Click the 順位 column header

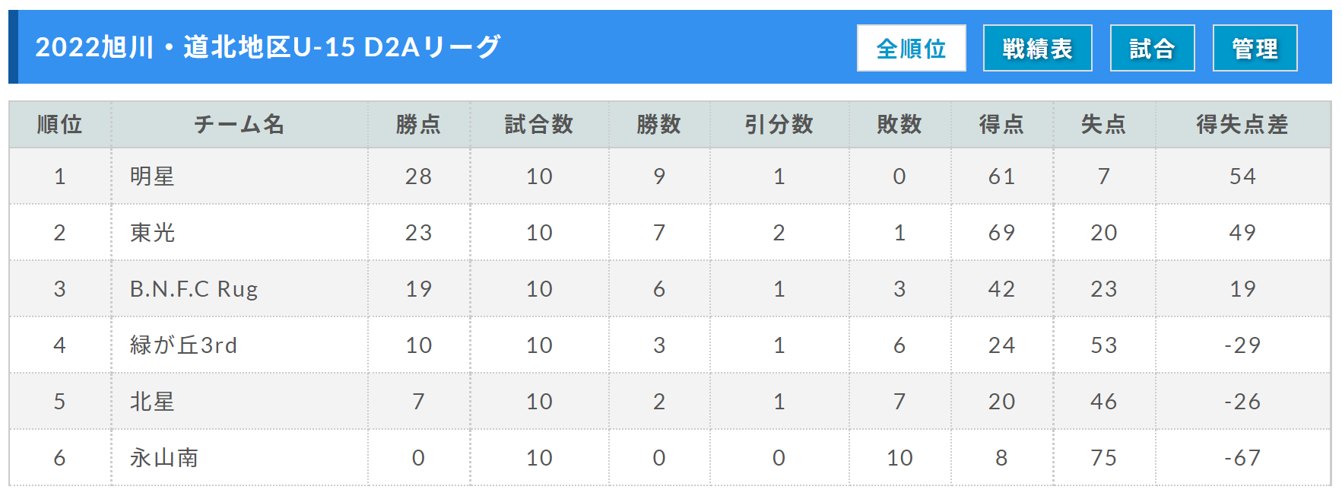(x=60, y=124)
